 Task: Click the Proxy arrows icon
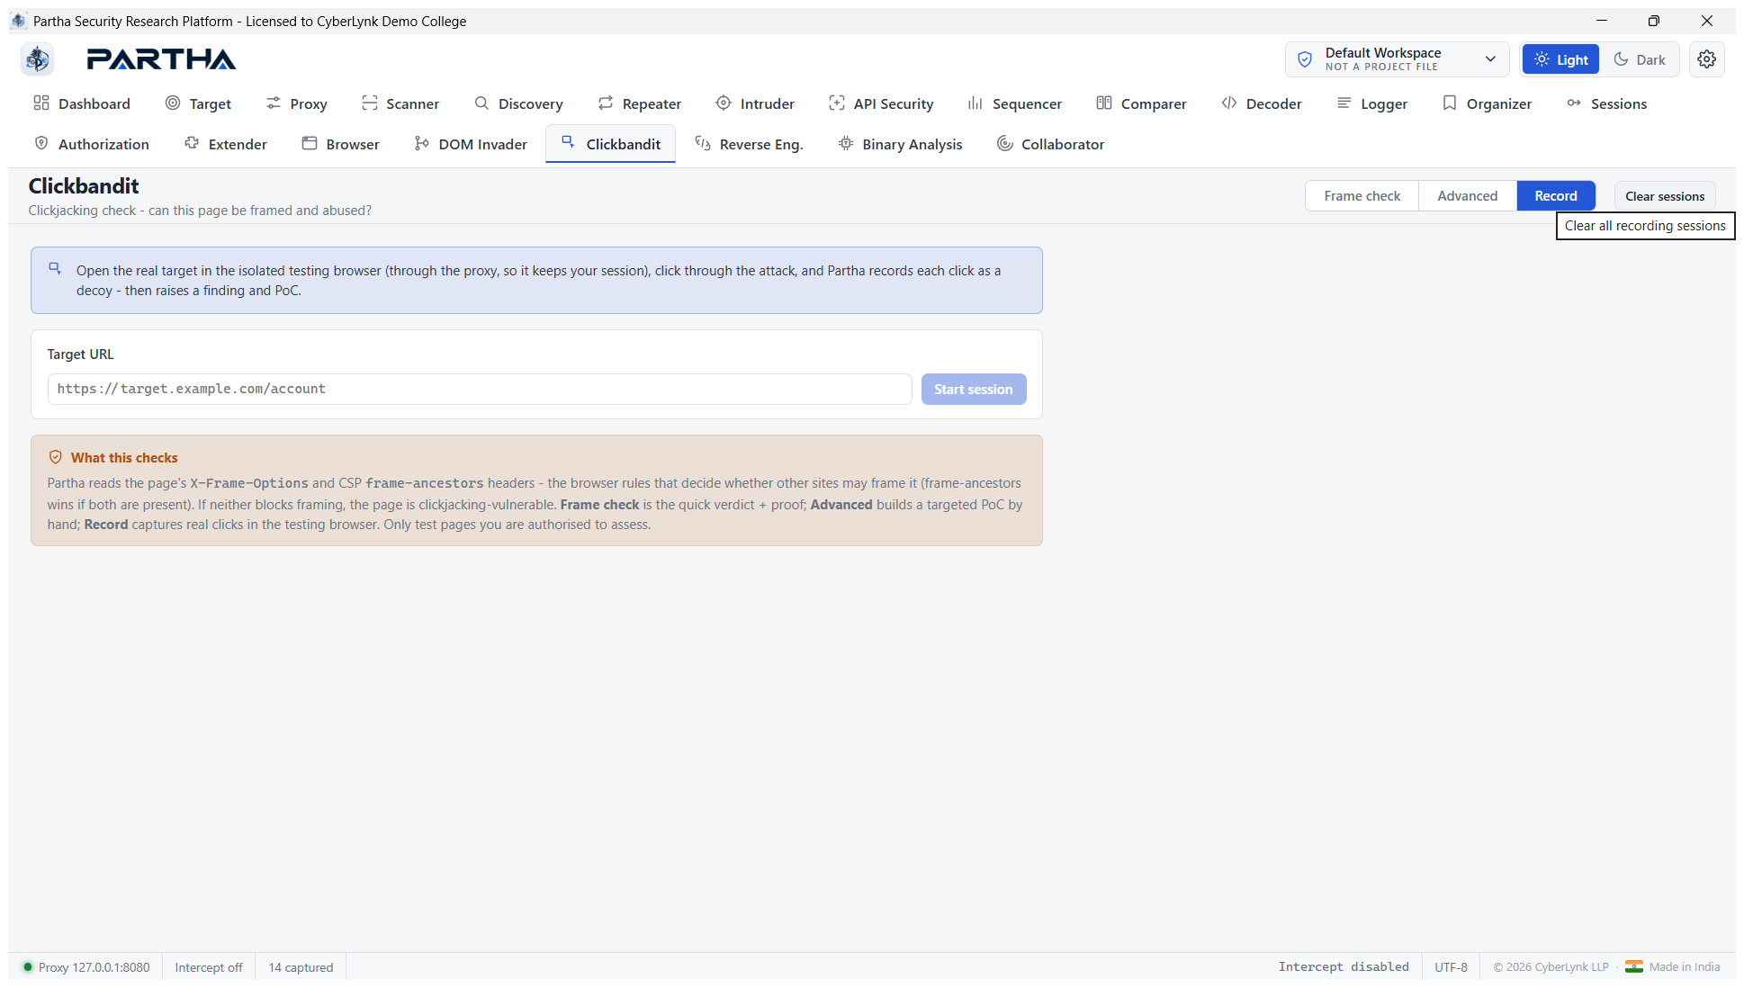[x=274, y=103]
